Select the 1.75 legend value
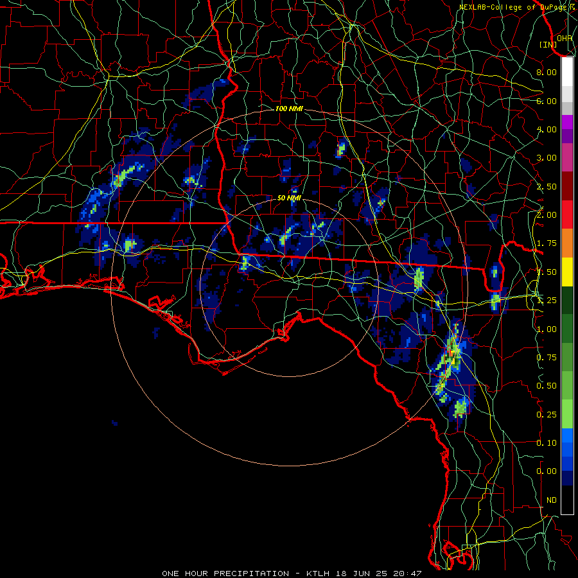 pyautogui.click(x=547, y=243)
